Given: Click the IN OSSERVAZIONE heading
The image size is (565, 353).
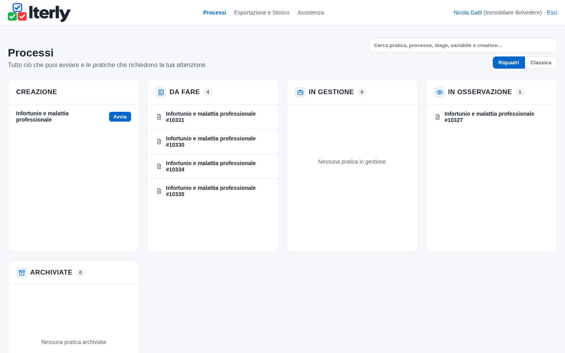Looking at the screenshot, I should pos(480,92).
